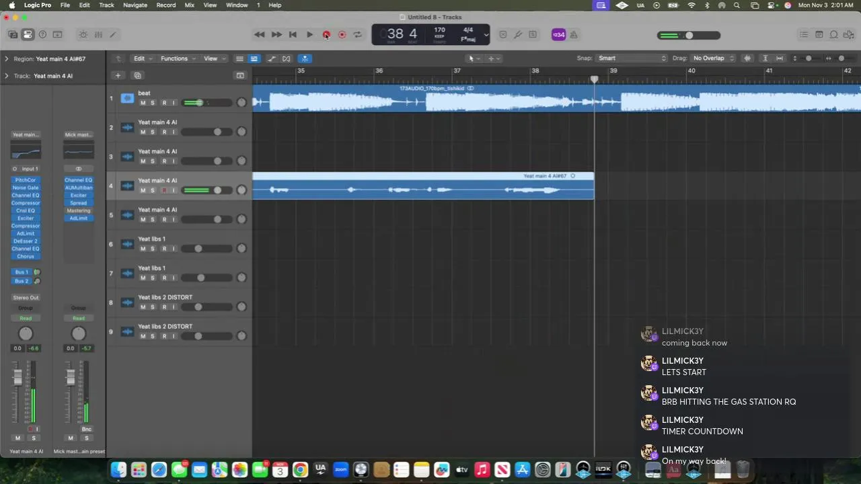861x484 pixels.
Task: Adjust the horizontal zoom slider
Action: point(841,58)
